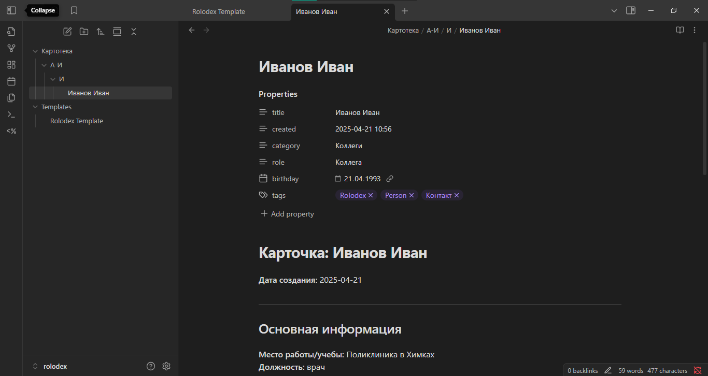Collapse the И folder in the tree
The image size is (708, 376).
[x=53, y=79]
